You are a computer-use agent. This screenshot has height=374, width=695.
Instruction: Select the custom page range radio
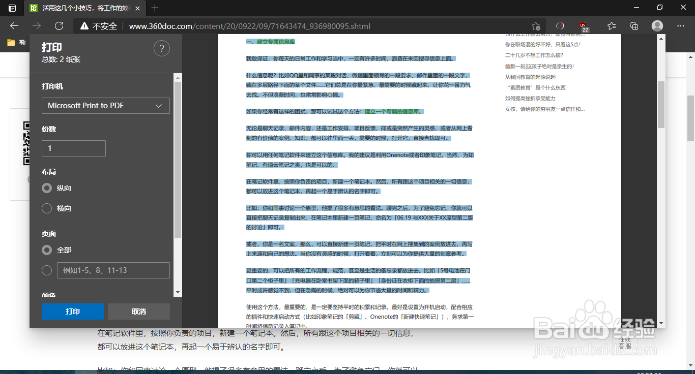(47, 270)
